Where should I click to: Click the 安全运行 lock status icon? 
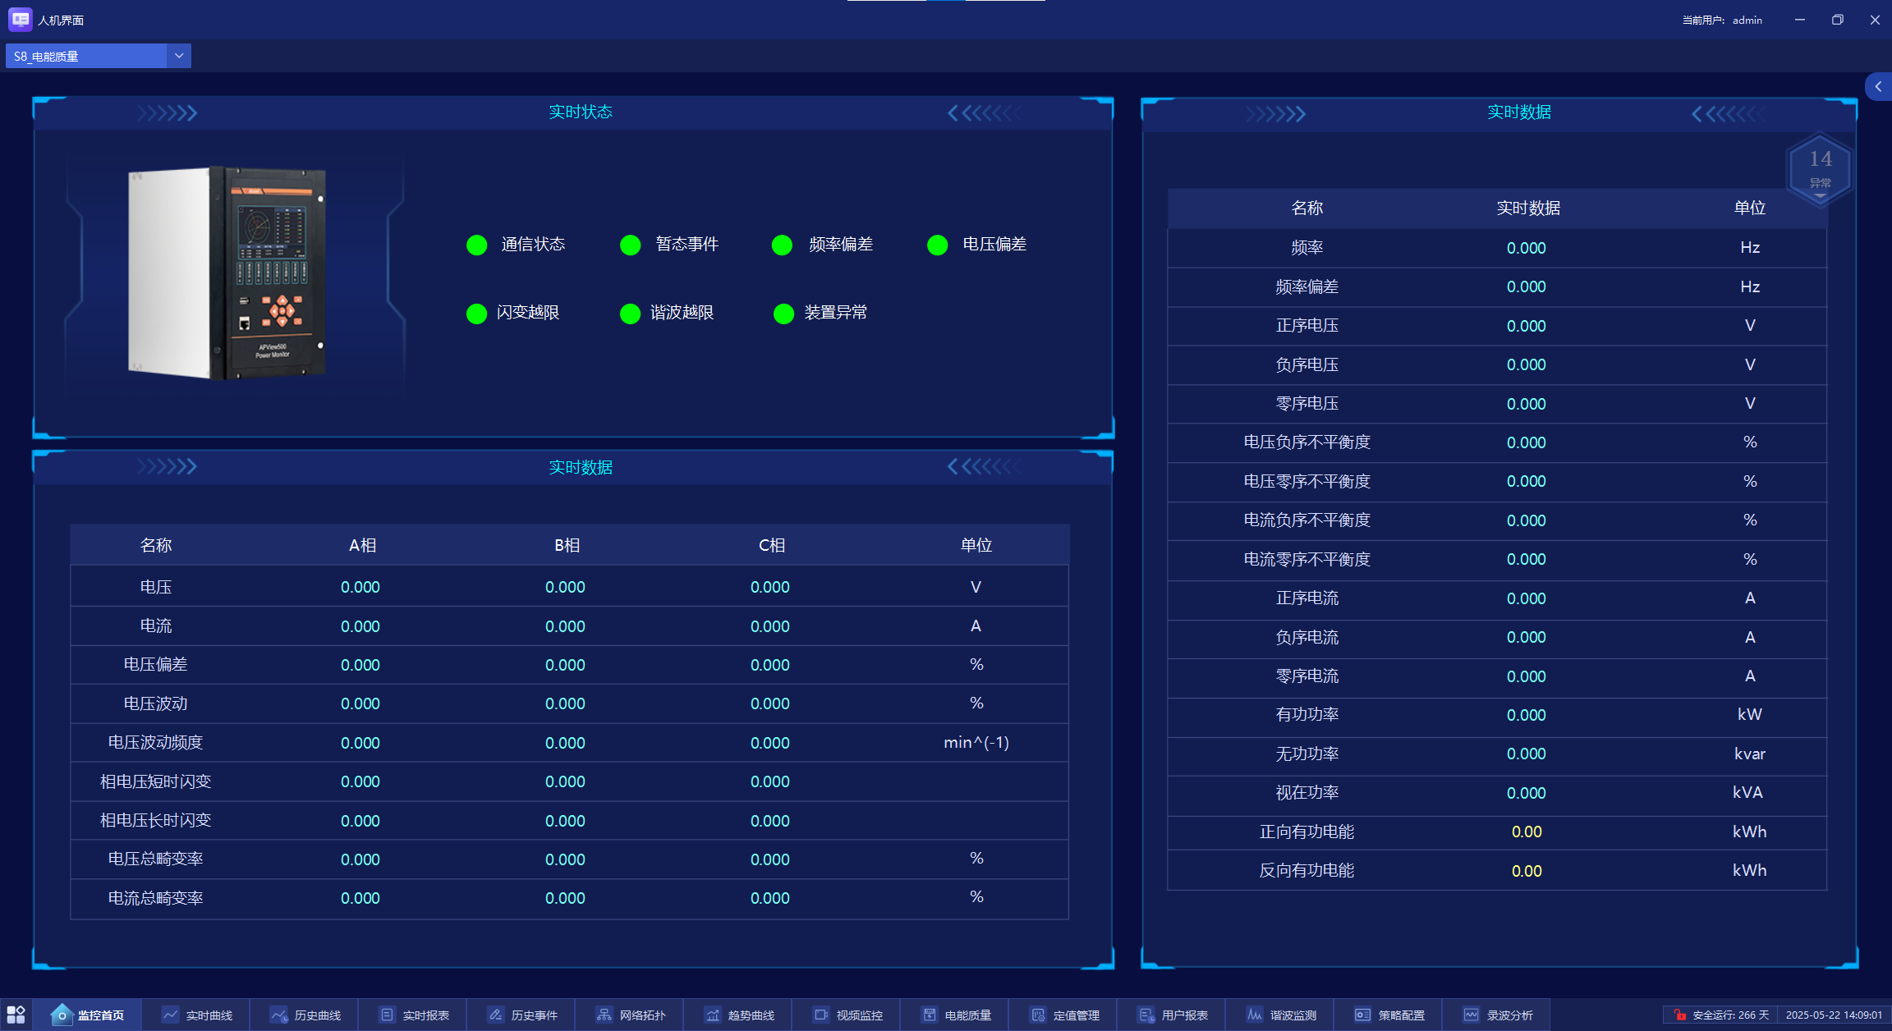tap(1679, 1015)
